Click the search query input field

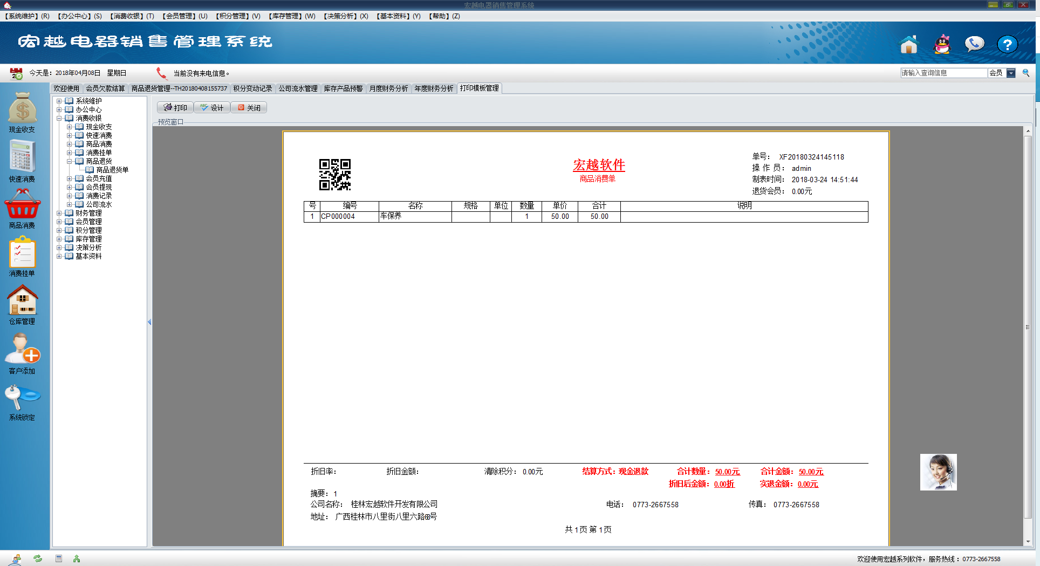(943, 73)
